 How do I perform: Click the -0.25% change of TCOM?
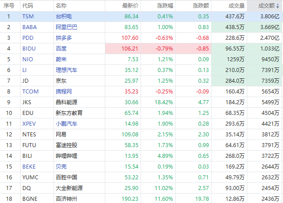(x=164, y=92)
